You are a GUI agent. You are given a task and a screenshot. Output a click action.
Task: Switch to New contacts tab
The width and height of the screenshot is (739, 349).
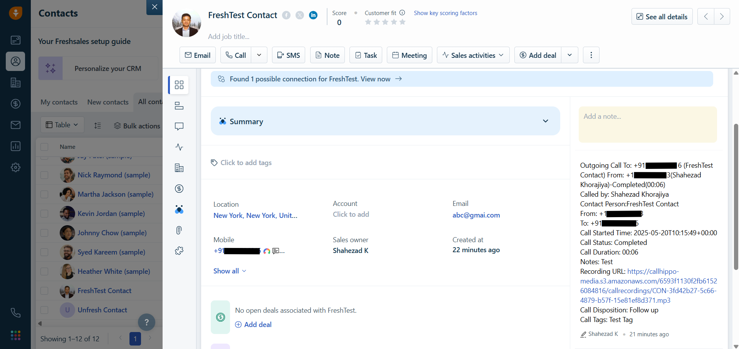(108, 102)
